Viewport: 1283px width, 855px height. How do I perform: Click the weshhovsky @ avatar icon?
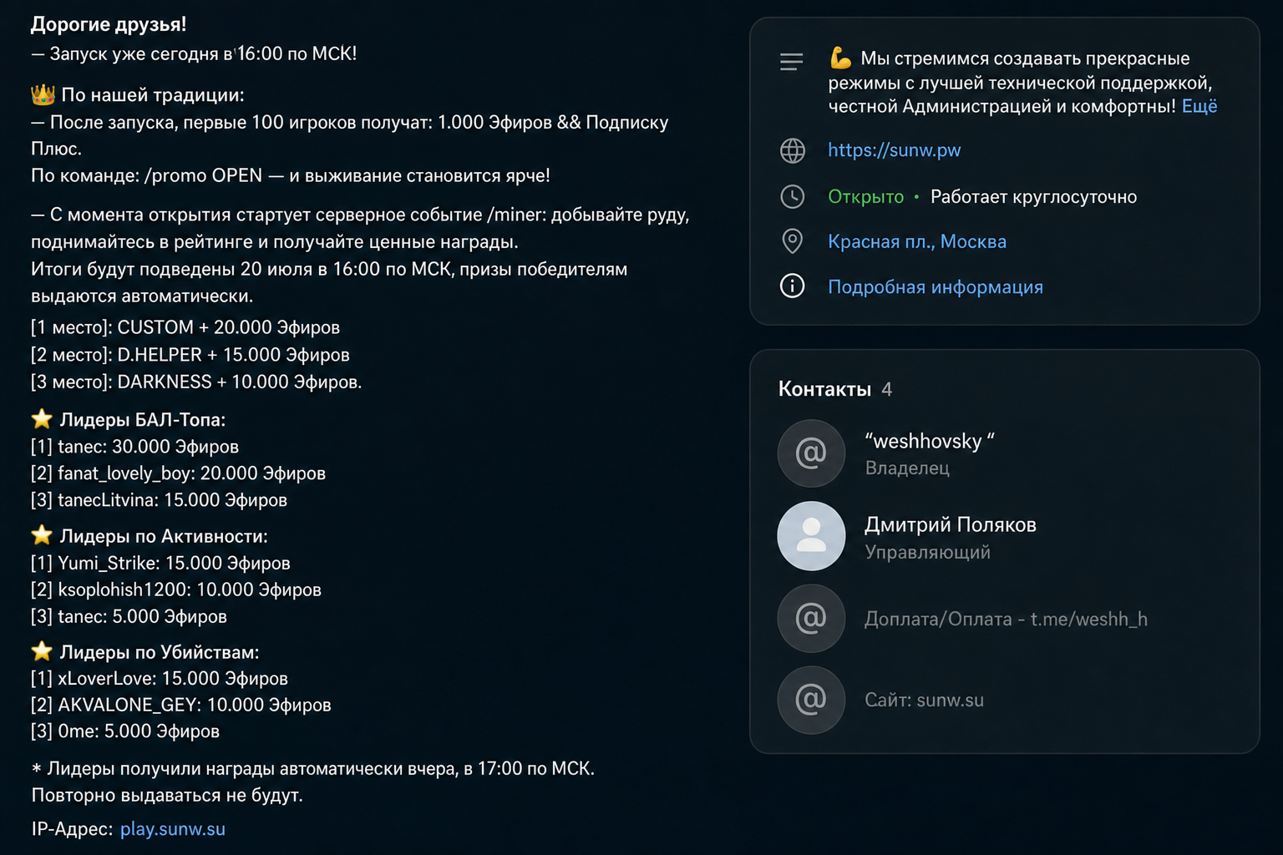811,453
